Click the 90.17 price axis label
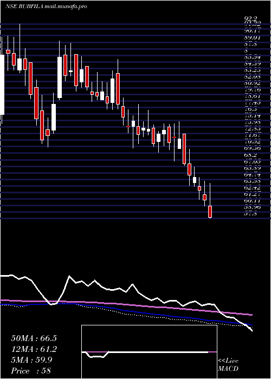The width and height of the screenshot is (271, 379). pyautogui.click(x=252, y=31)
